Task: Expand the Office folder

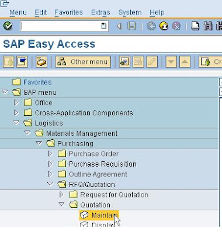Action: (x=16, y=103)
